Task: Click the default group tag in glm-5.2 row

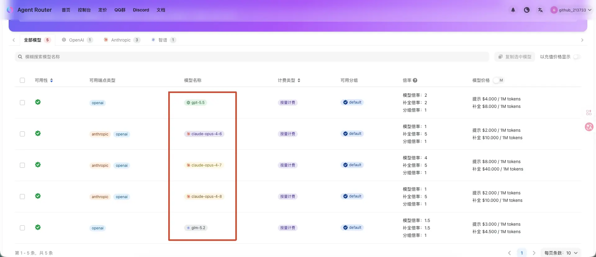Action: [352, 228]
